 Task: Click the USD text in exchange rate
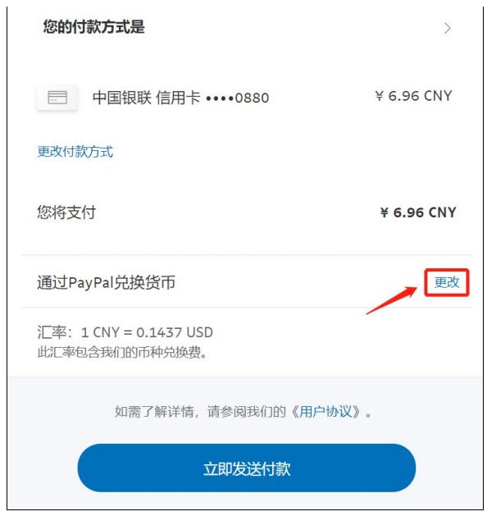(x=199, y=332)
